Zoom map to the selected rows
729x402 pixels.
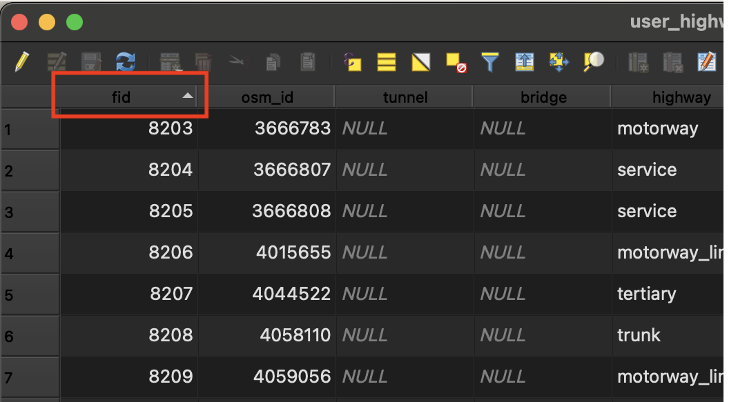click(x=593, y=63)
